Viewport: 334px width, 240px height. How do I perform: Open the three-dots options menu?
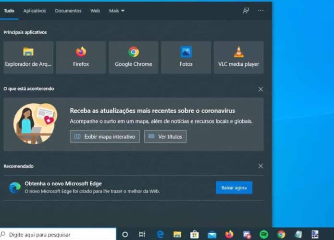pyautogui.click(x=261, y=11)
